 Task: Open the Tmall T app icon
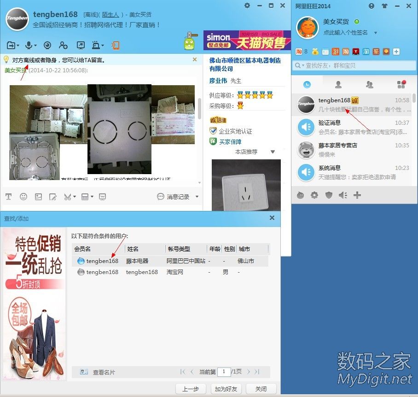356,52
